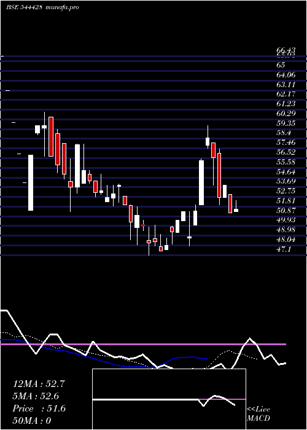This screenshot has height=430, width=307.
Task: Click the '50MA : 0' readout
Action: 32,421
